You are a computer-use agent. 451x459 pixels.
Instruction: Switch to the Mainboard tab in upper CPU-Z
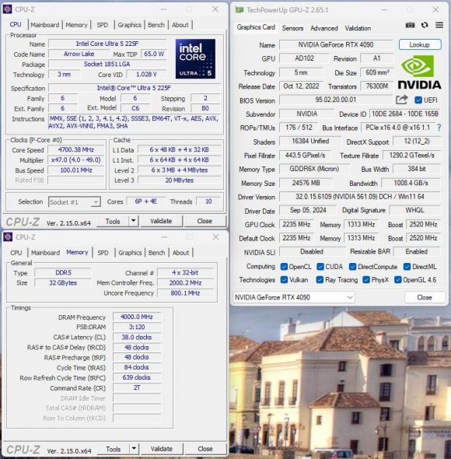pos(45,25)
